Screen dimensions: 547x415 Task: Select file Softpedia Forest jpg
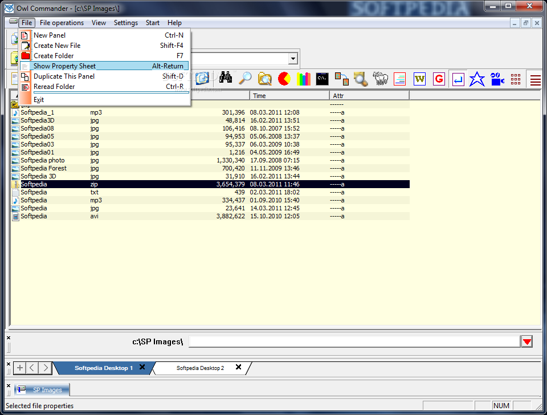pyautogui.click(x=210, y=168)
